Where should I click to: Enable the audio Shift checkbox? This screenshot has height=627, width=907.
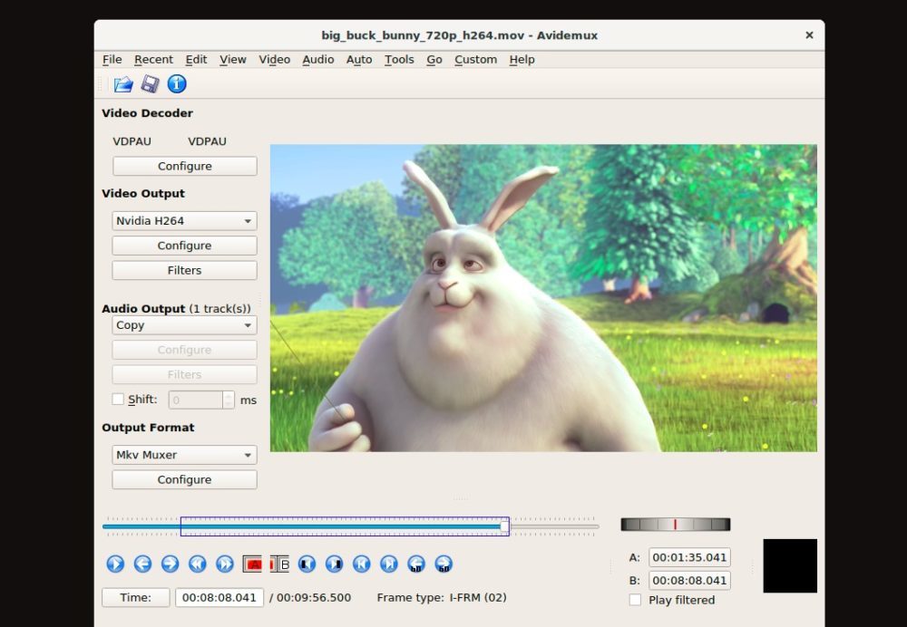pos(118,400)
